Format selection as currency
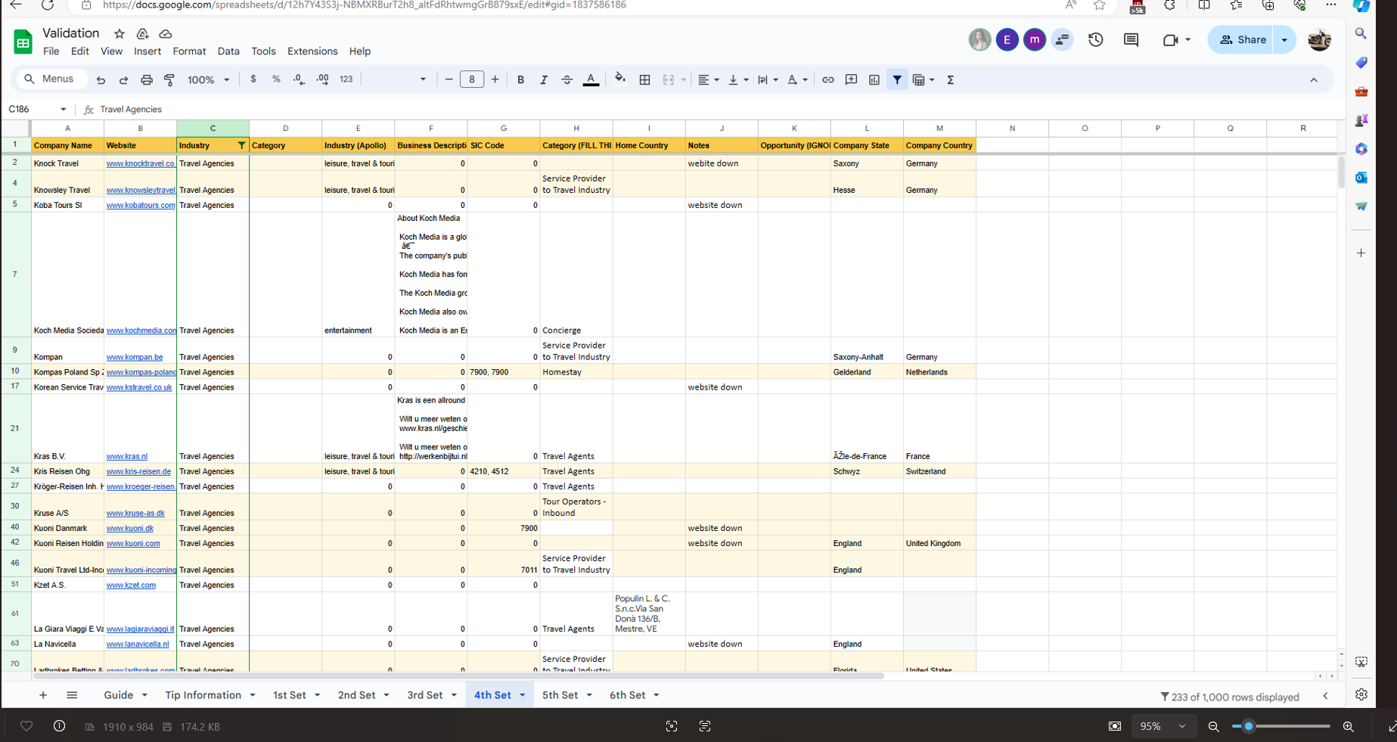Viewport: 1397px width, 742px height. click(x=253, y=79)
